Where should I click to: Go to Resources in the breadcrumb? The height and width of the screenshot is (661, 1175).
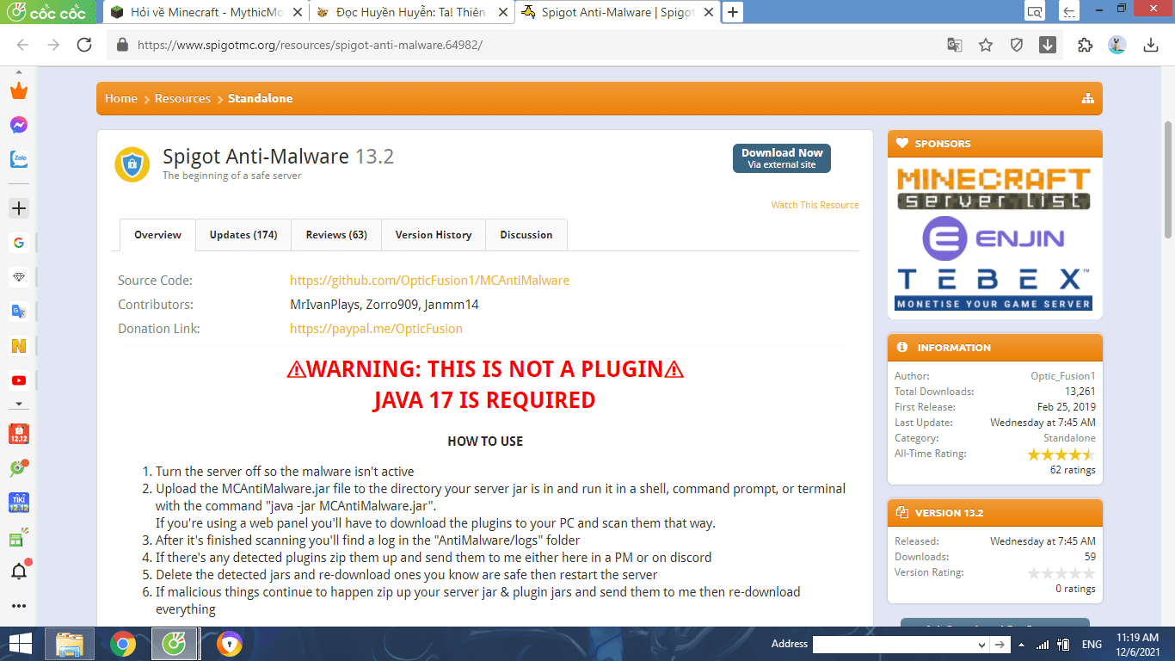[x=182, y=98]
